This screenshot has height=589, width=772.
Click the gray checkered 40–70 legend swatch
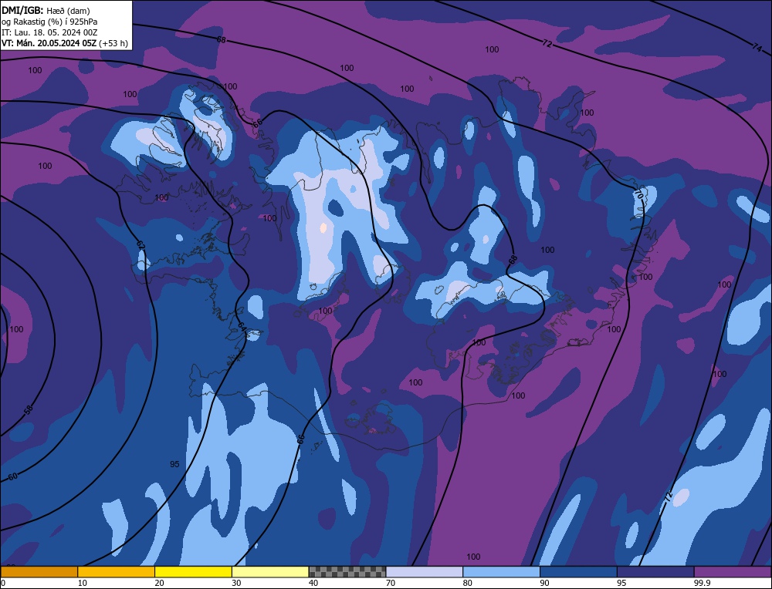click(347, 572)
